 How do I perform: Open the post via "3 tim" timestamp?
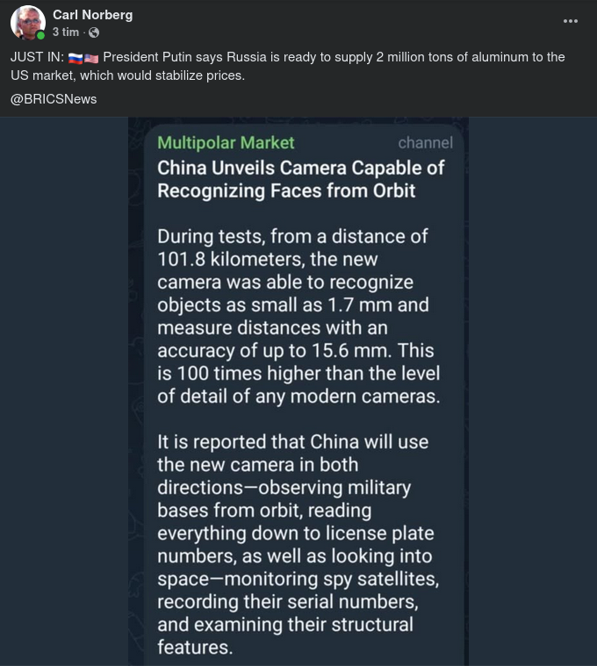[x=65, y=32]
